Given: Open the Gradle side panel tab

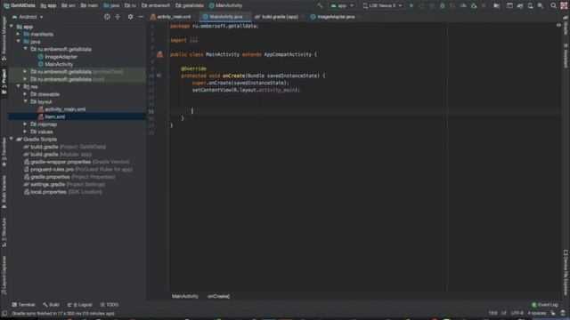Looking at the screenshot, I should [566, 26].
